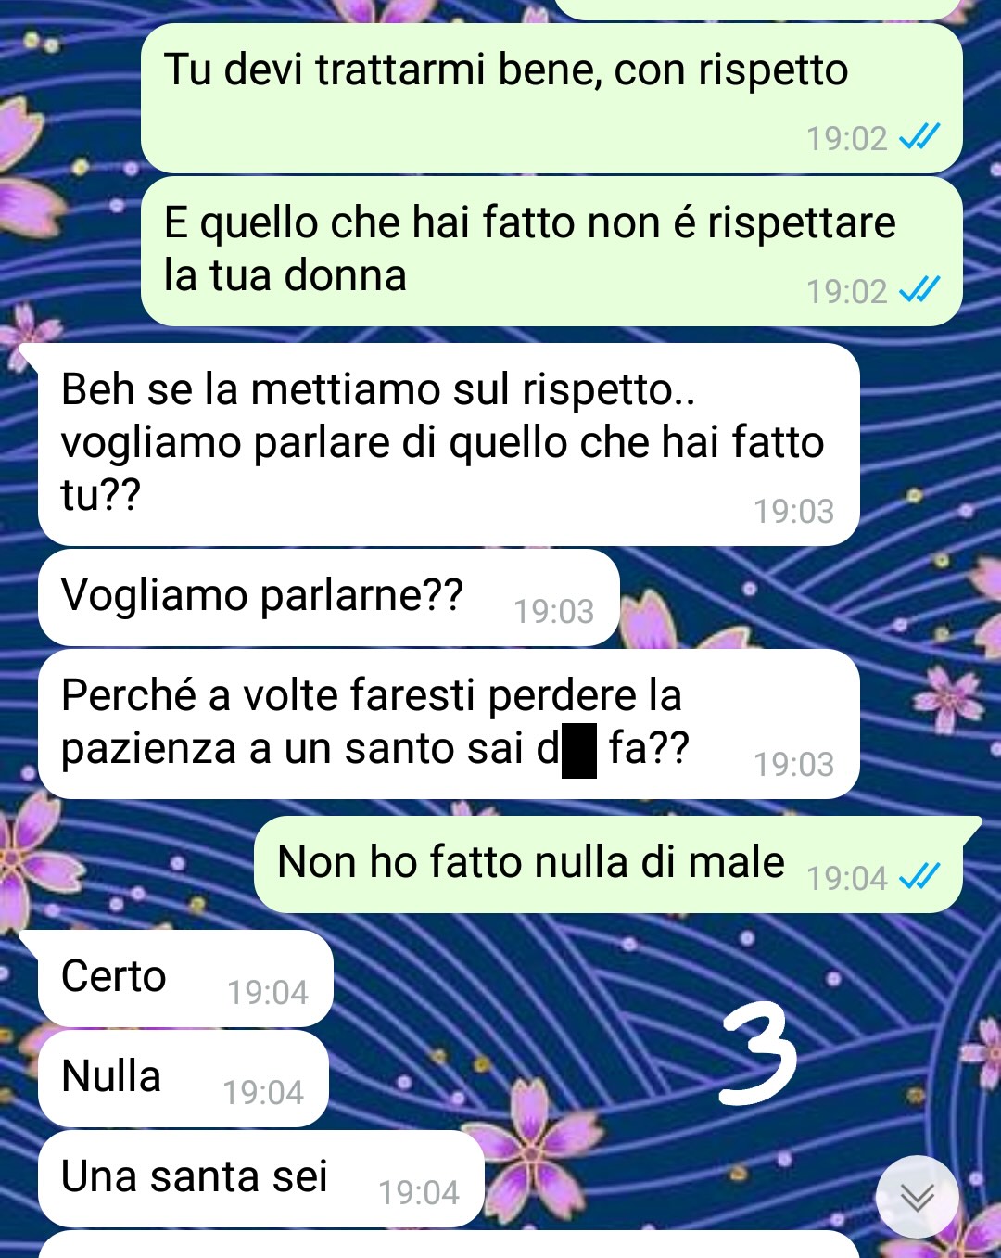Tap blue read ticks on 'Tu devi trattarmi bene' message
The width and height of the screenshot is (1001, 1258).
click(x=919, y=137)
